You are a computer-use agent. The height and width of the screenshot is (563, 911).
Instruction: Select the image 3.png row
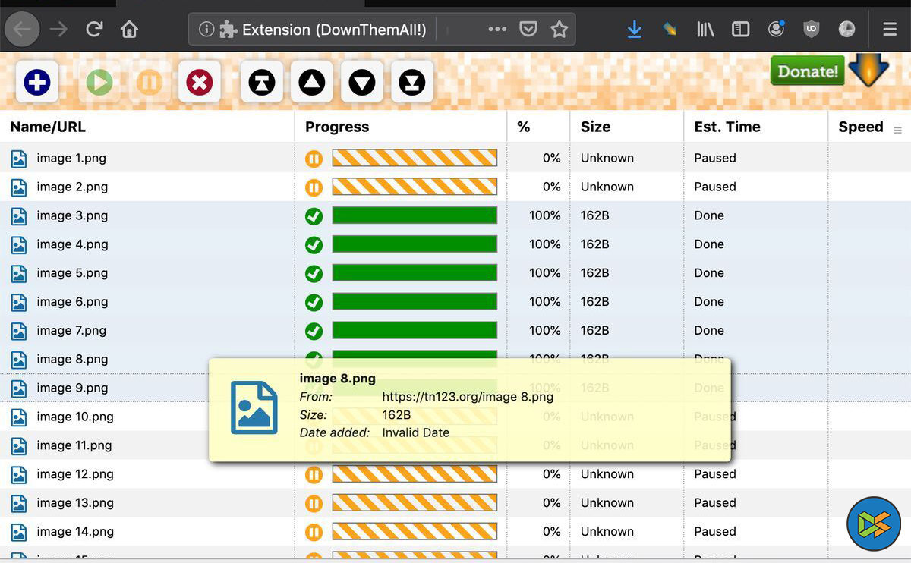point(72,215)
